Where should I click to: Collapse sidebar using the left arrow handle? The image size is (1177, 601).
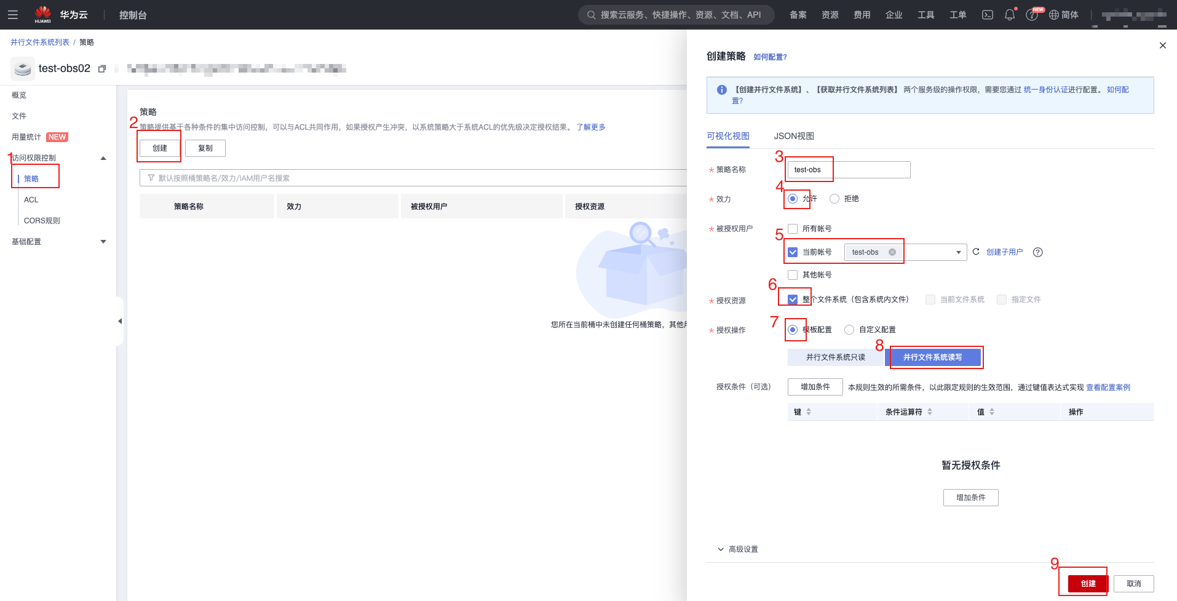point(120,321)
